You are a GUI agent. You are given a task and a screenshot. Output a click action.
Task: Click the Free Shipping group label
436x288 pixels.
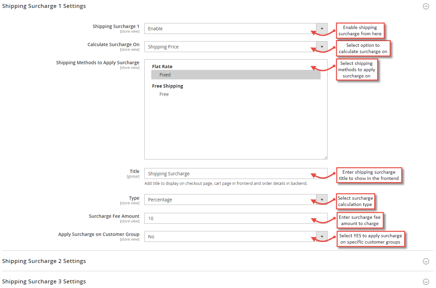pyautogui.click(x=167, y=86)
